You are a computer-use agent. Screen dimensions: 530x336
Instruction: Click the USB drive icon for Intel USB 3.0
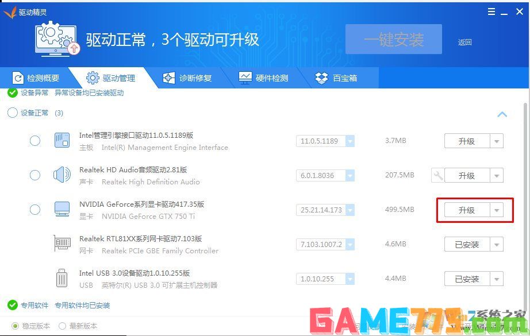tap(62, 278)
